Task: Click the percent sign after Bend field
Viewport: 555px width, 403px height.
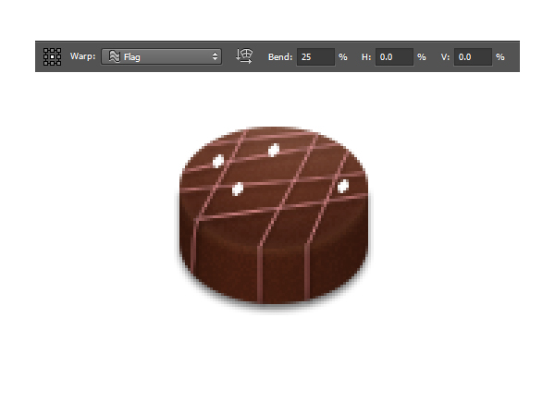Action: pos(342,56)
